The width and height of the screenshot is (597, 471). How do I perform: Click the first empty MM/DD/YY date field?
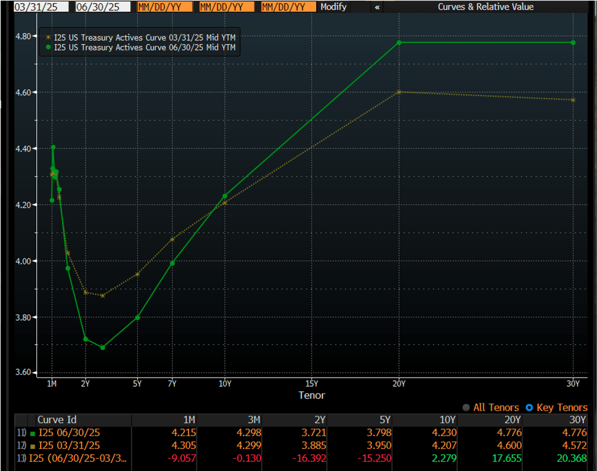coord(165,7)
